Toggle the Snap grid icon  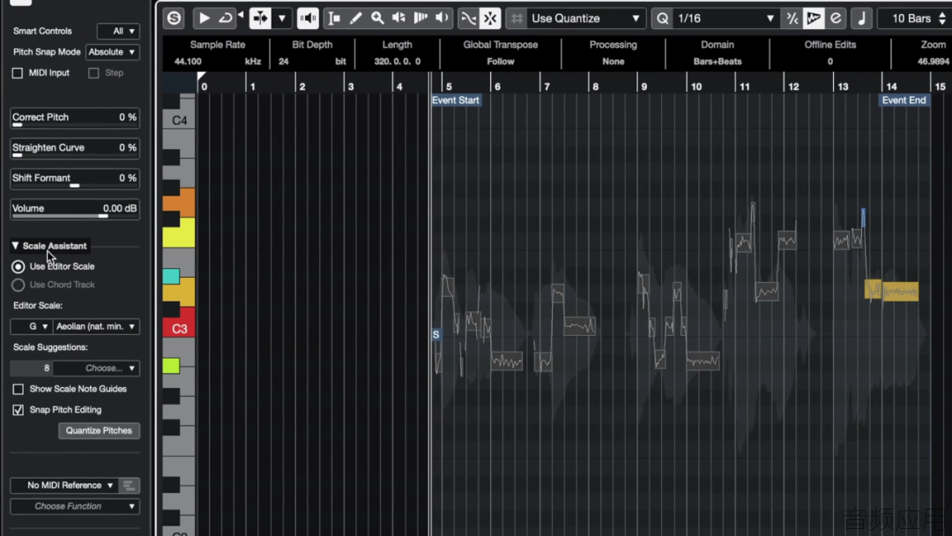(516, 19)
